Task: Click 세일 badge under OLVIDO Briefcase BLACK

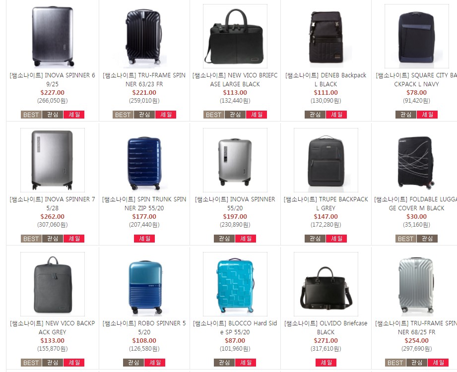Action: 326,363
